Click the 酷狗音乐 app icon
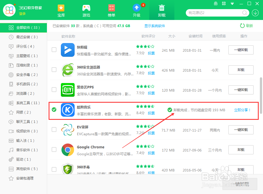Image resolution: width=263 pixels, height=194 pixels. coord(67,110)
